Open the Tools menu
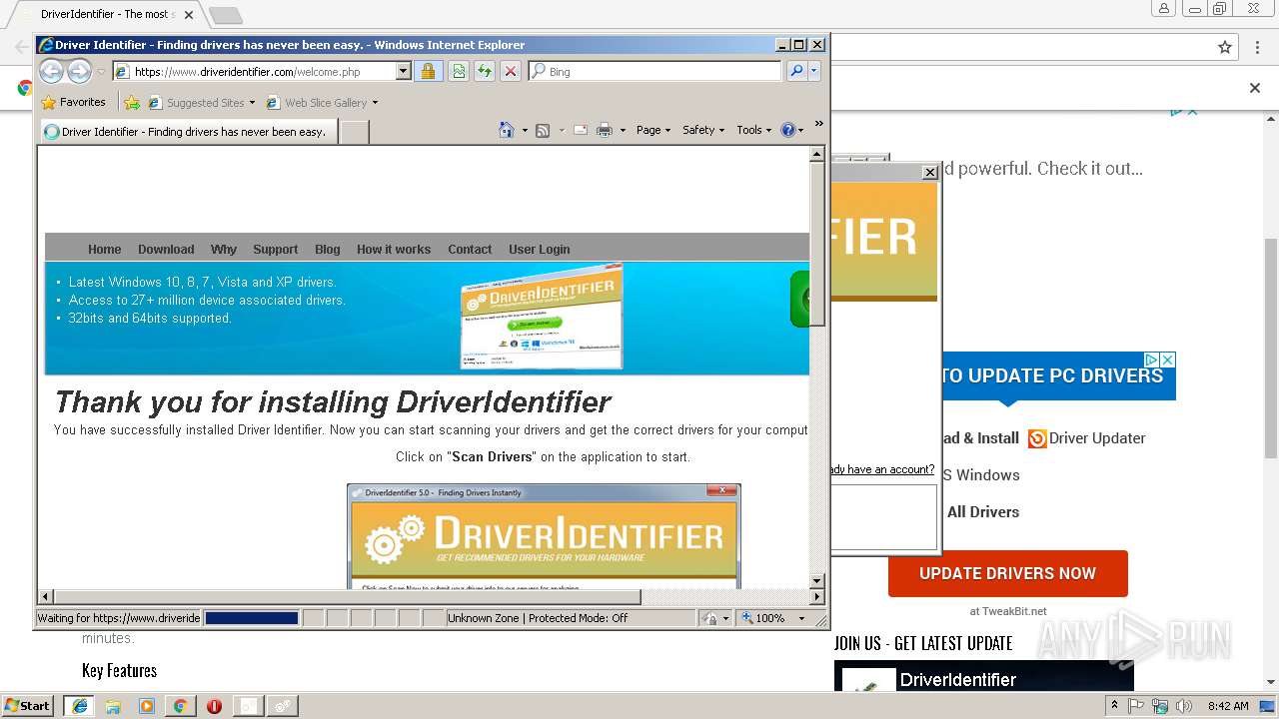Screen dimensions: 1279x719 click(x=754, y=130)
